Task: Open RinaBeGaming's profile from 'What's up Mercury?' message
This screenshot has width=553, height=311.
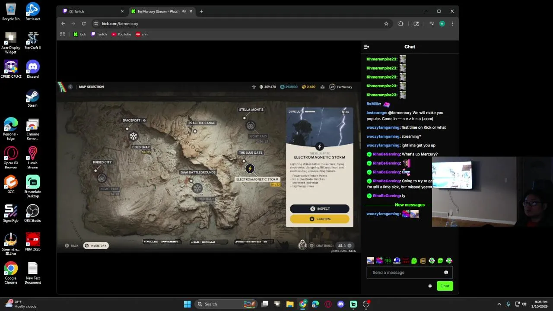Action: click(386, 154)
